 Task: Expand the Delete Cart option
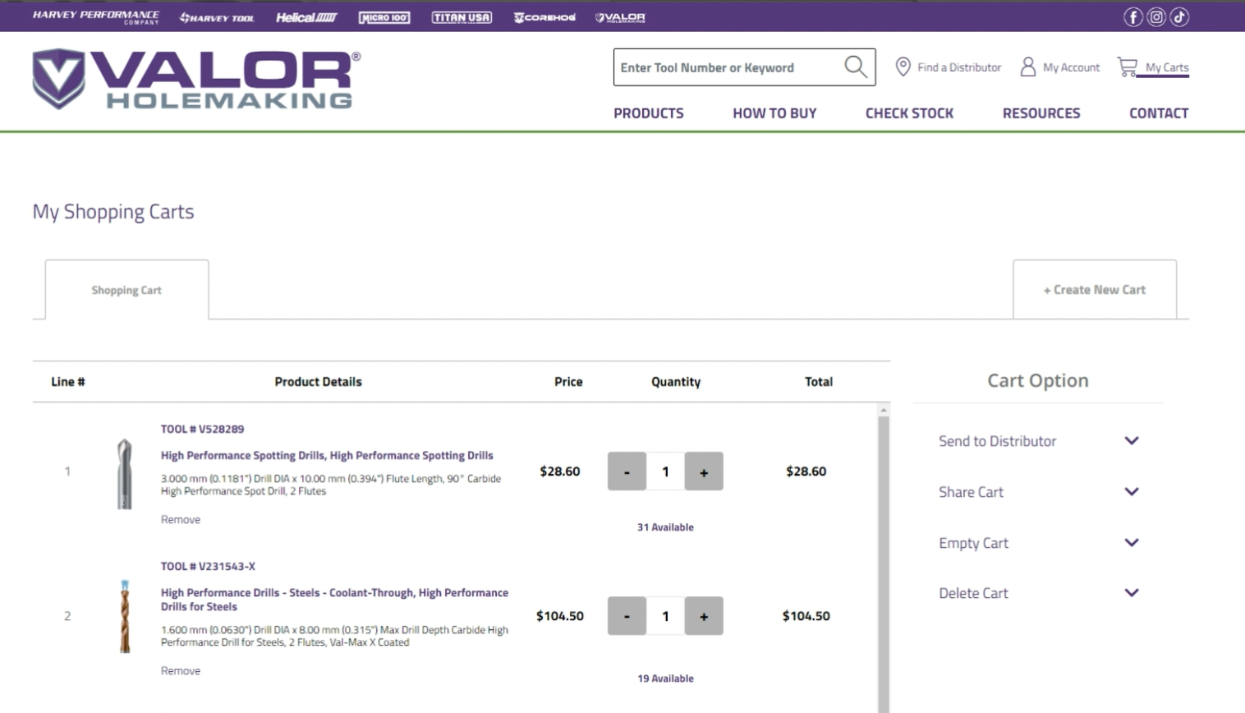tap(1131, 593)
